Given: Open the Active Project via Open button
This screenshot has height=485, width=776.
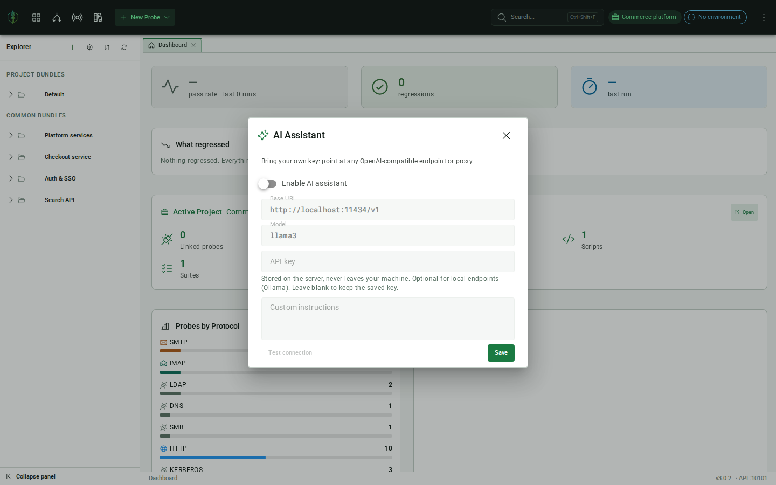Looking at the screenshot, I should tap(744, 212).
